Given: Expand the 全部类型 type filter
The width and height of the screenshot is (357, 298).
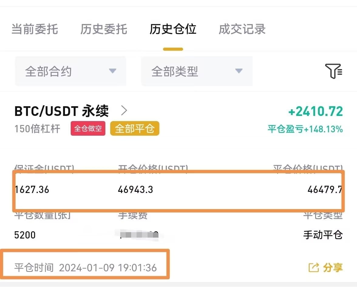Looking at the screenshot, I should coord(197,71).
